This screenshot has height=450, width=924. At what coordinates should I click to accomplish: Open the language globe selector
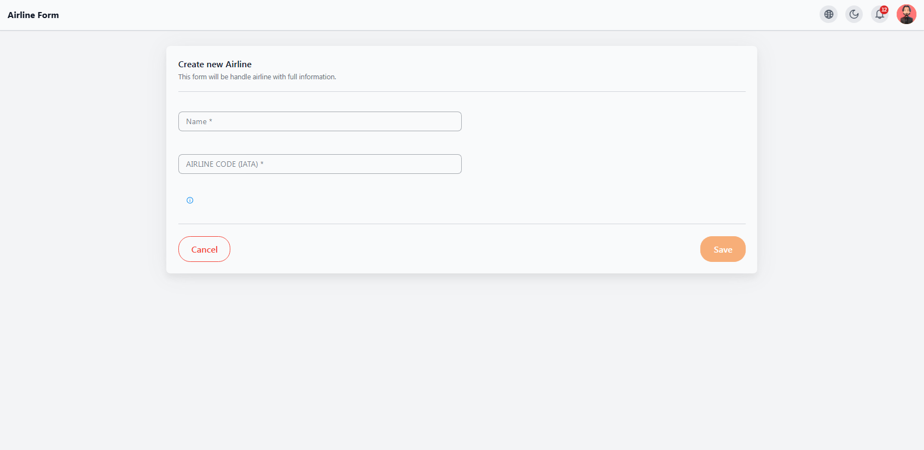829,14
